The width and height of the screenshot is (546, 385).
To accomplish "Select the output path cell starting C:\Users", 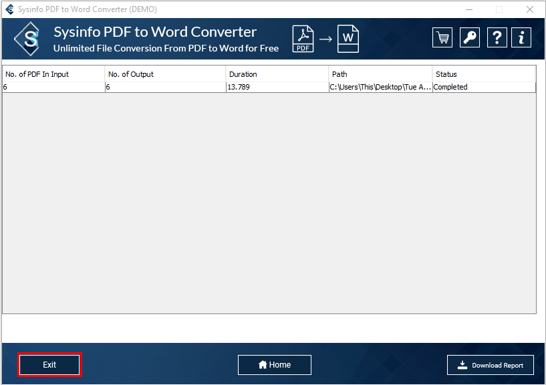I will coord(380,87).
